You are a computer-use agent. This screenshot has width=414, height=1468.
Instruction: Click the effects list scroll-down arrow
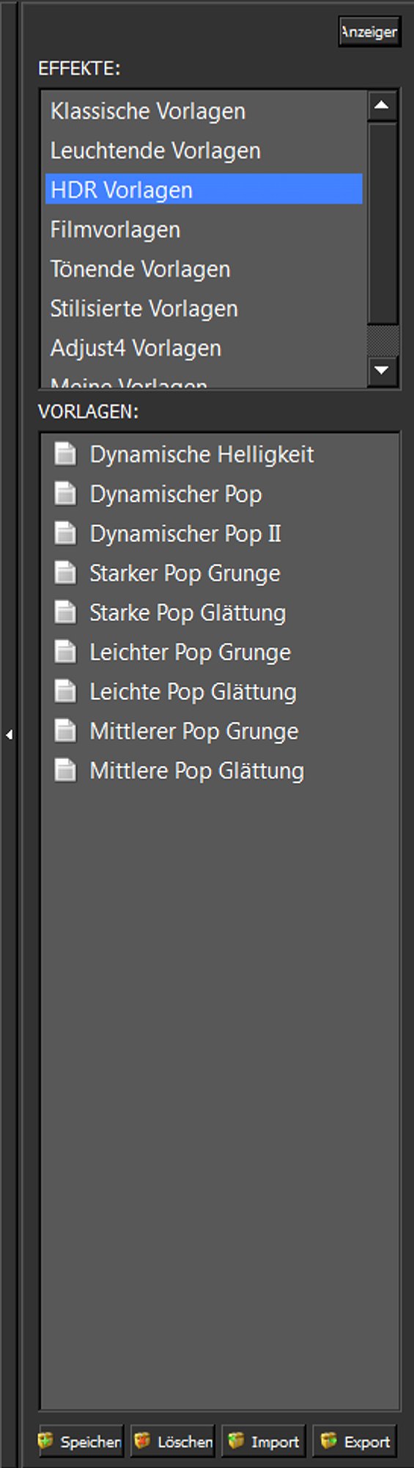382,370
